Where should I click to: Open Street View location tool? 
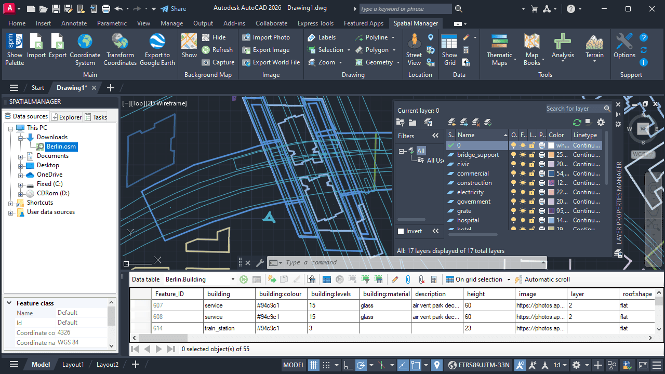[414, 49]
